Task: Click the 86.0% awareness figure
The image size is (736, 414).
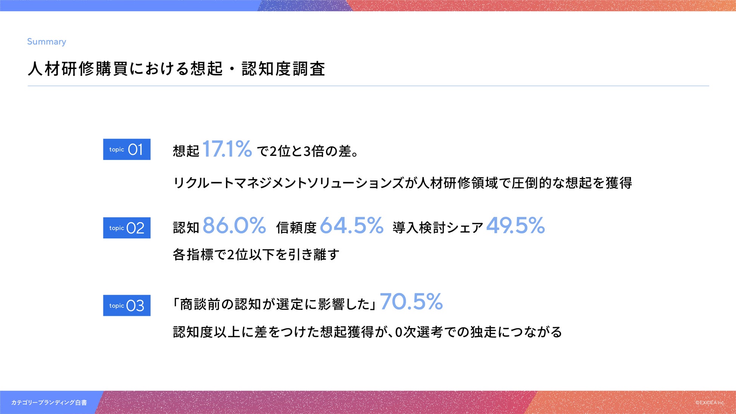Action: pyautogui.click(x=234, y=226)
